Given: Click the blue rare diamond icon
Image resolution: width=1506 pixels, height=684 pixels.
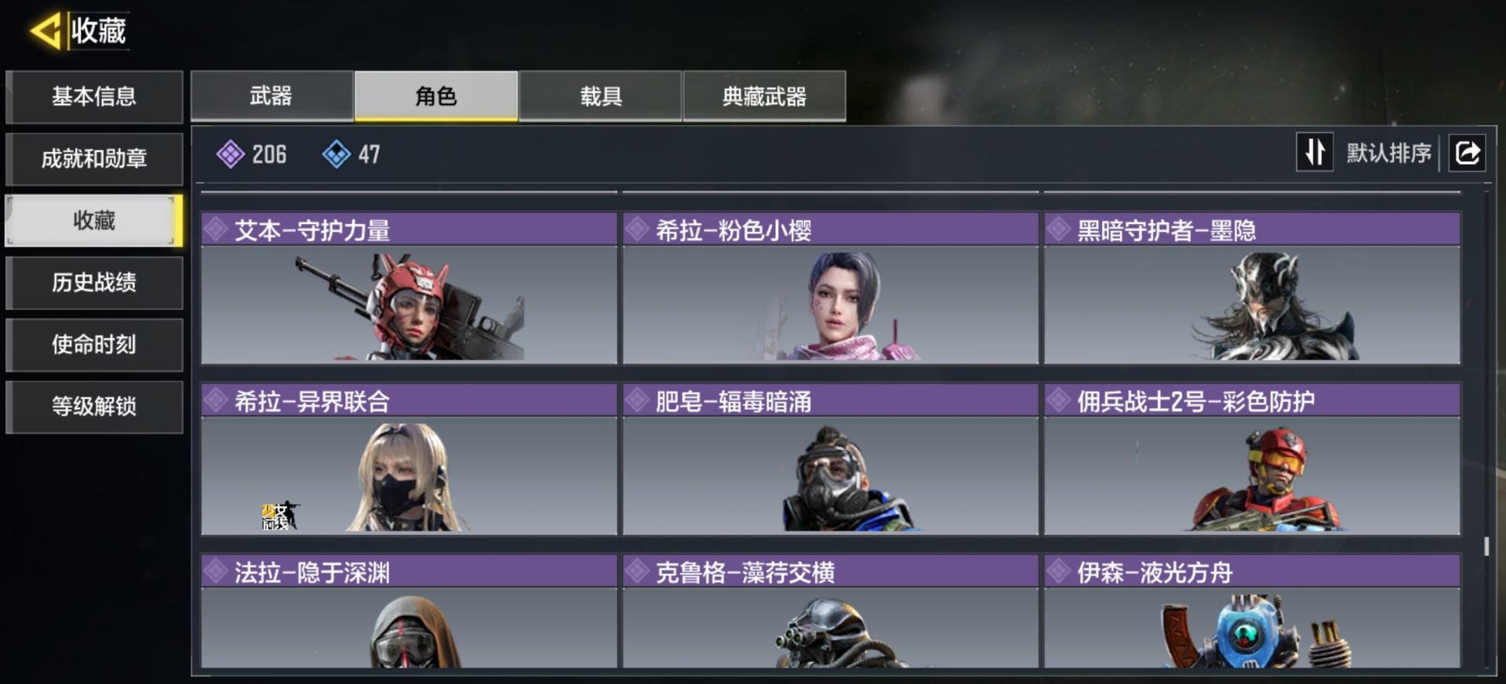Looking at the screenshot, I should [x=336, y=154].
